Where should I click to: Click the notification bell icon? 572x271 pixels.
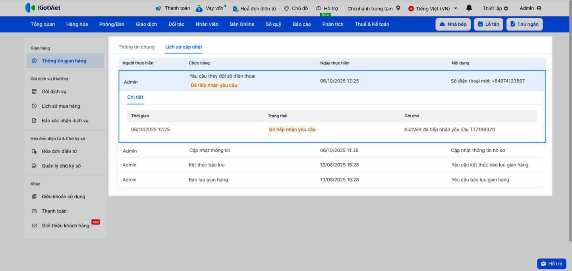click(x=469, y=8)
